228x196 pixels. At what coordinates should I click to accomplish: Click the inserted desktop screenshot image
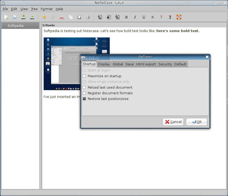(x=77, y=64)
